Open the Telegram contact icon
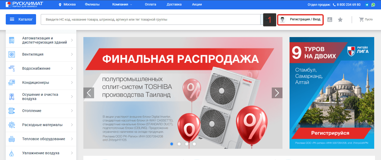 coord(367,5)
